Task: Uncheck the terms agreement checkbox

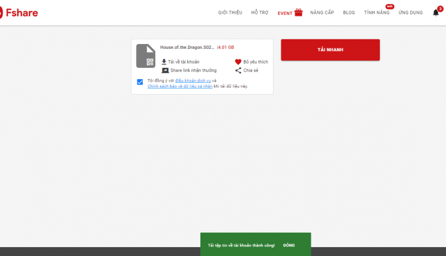Action: pos(140,82)
